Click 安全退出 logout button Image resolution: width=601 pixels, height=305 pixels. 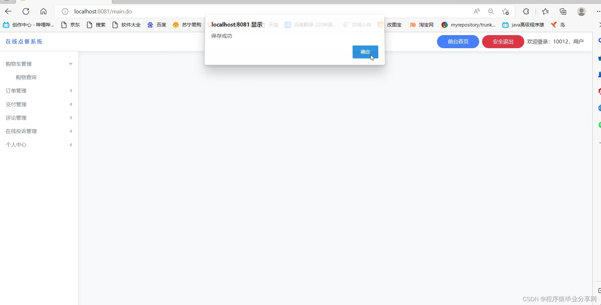[x=503, y=41]
